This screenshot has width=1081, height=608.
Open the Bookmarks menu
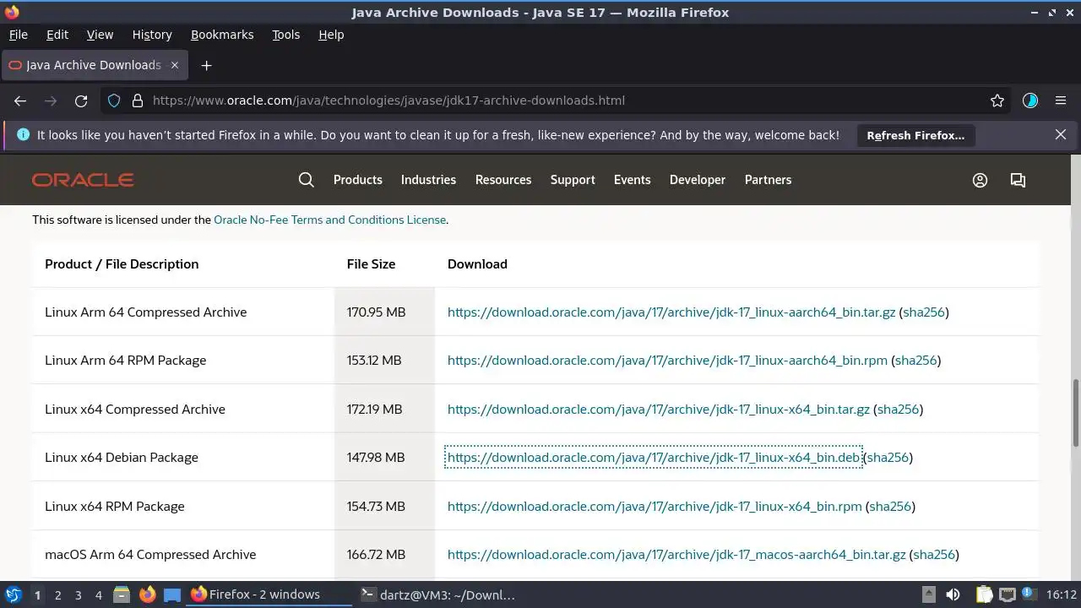pos(222,35)
